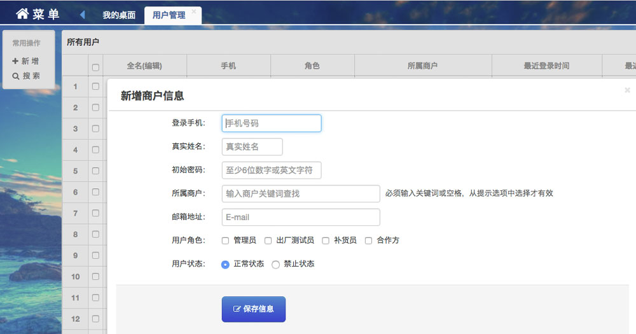This screenshot has width=636, height=334.
Task: Check the checkbox in row 5
Action: tap(96, 171)
